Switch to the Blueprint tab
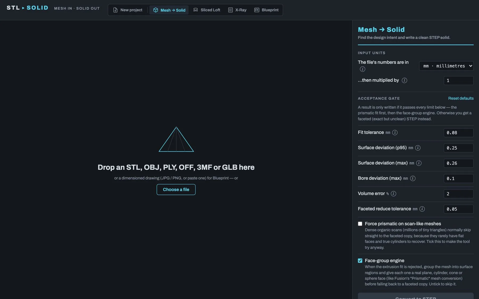The height and width of the screenshot is (299, 479). tap(266, 10)
